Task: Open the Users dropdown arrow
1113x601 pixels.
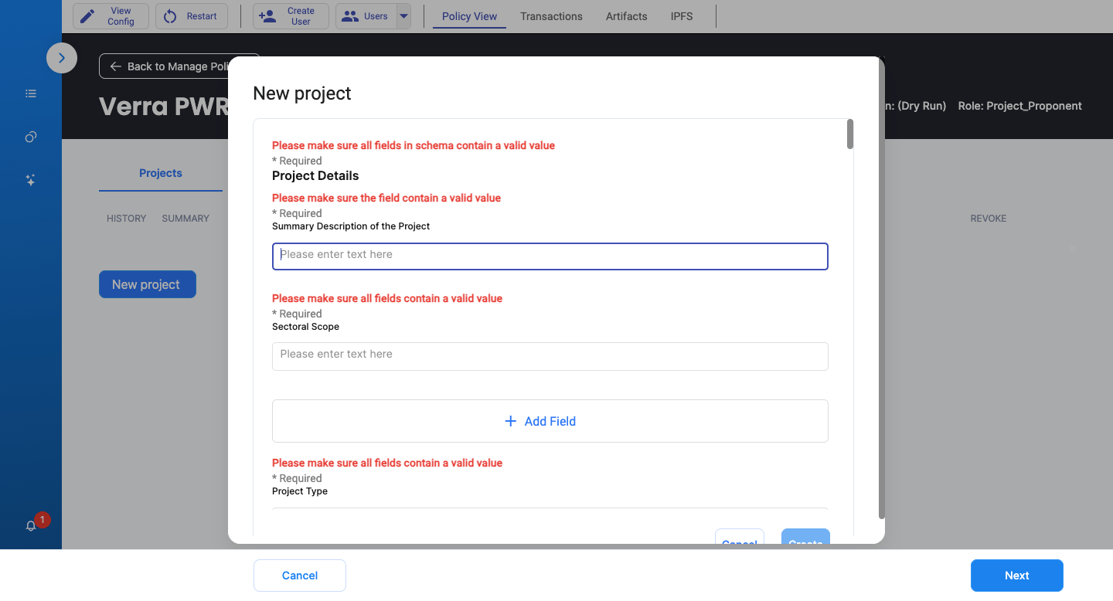Action: point(403,16)
